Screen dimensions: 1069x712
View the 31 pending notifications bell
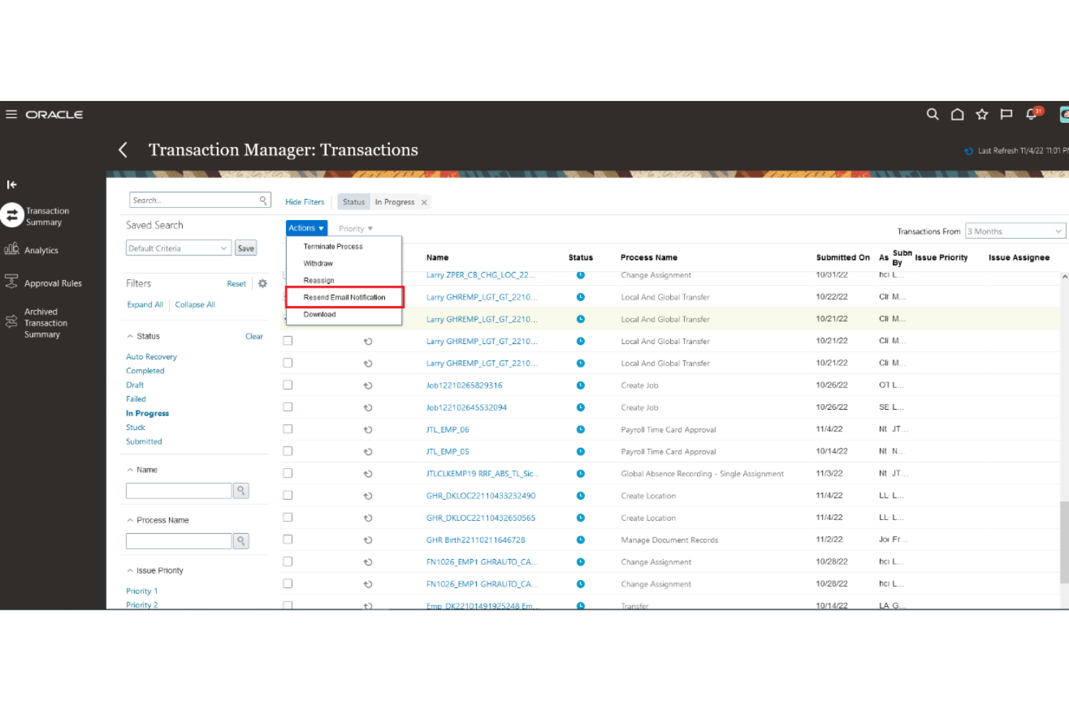pyautogui.click(x=1031, y=114)
